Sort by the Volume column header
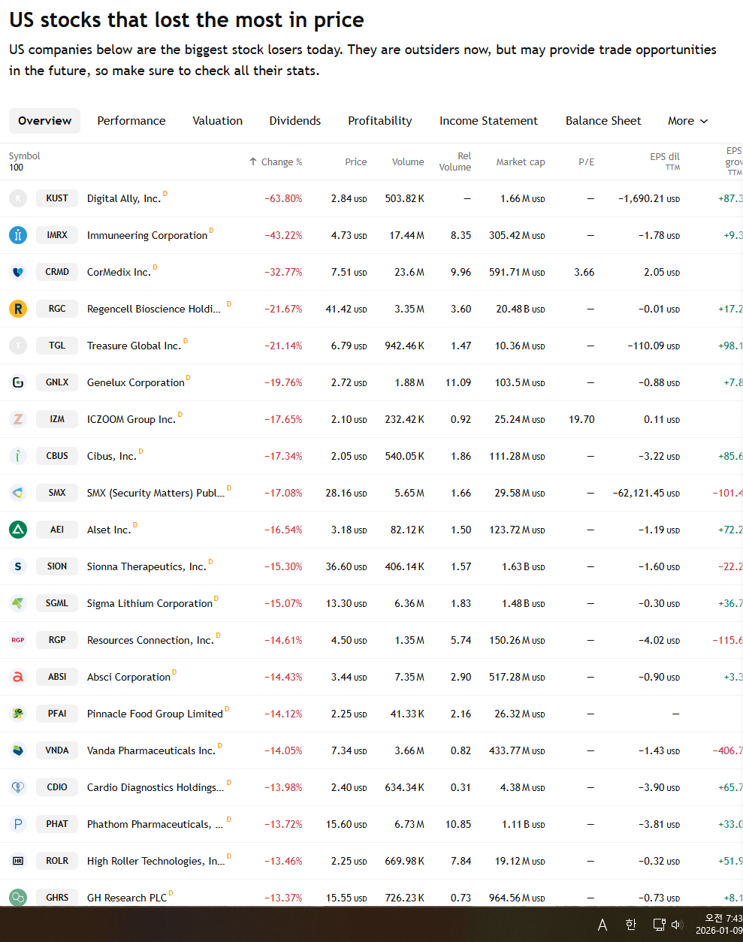743x942 pixels. (x=408, y=162)
